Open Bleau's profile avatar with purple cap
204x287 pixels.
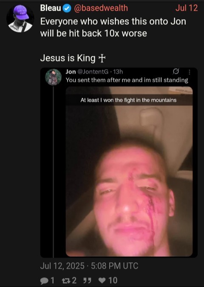[20, 19]
